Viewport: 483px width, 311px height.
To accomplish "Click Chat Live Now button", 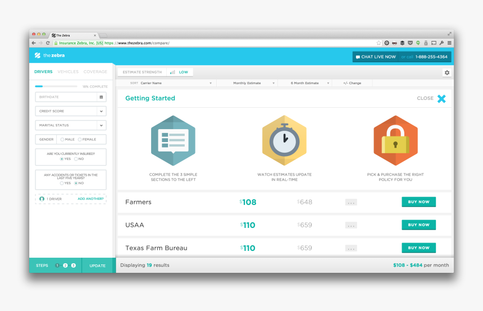I will 376,57.
